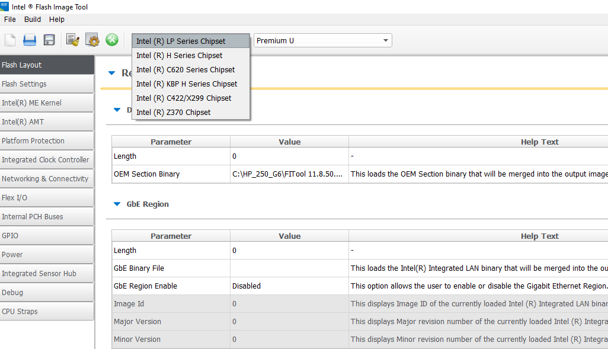This screenshot has height=349, width=608.
Task: Open the GPIO tab
Action: 47,236
